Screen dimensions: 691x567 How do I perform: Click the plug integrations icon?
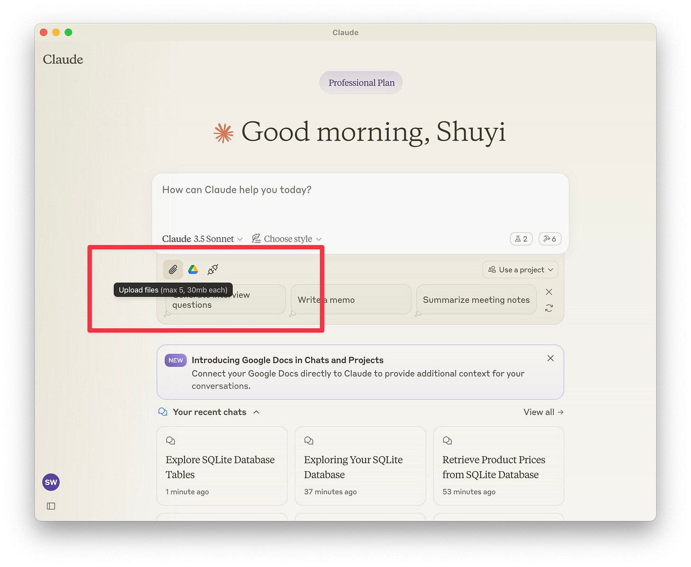[x=213, y=270]
